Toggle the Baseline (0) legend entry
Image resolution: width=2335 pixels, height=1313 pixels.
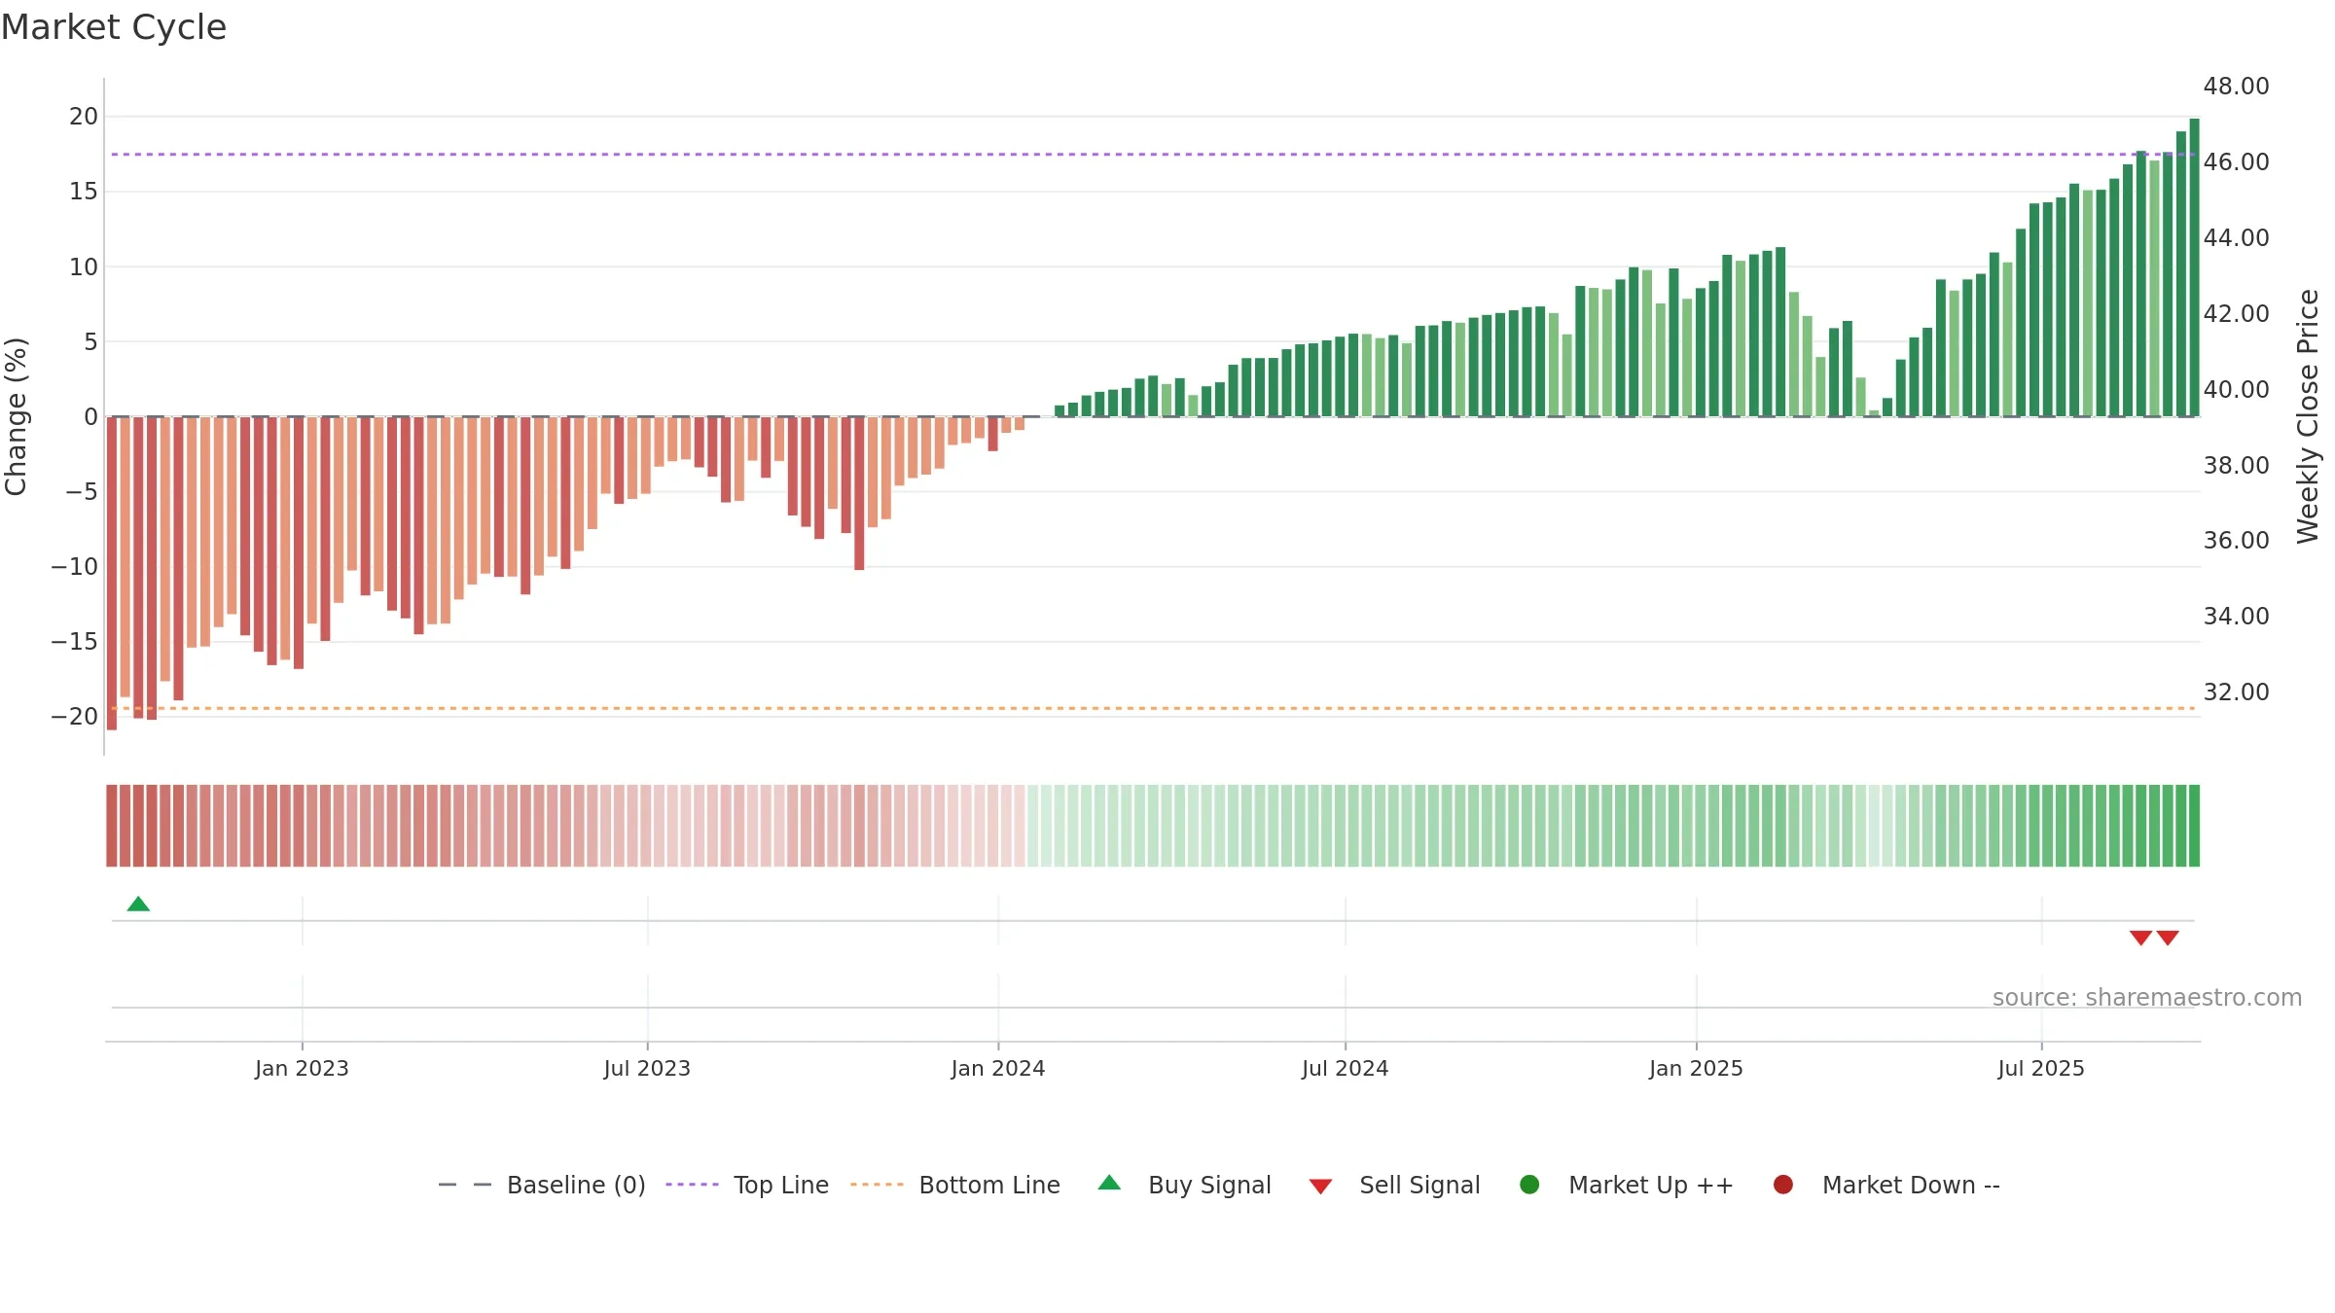click(x=542, y=1185)
